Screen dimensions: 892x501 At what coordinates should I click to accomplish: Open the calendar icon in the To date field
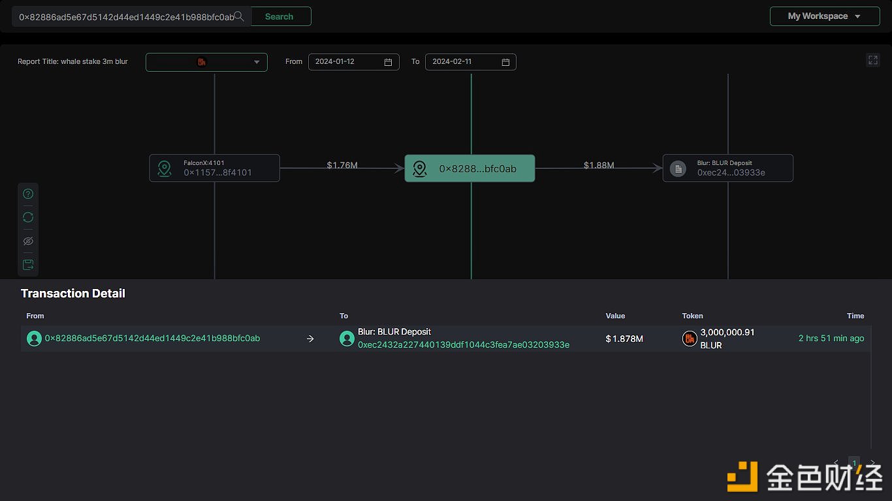pyautogui.click(x=505, y=62)
